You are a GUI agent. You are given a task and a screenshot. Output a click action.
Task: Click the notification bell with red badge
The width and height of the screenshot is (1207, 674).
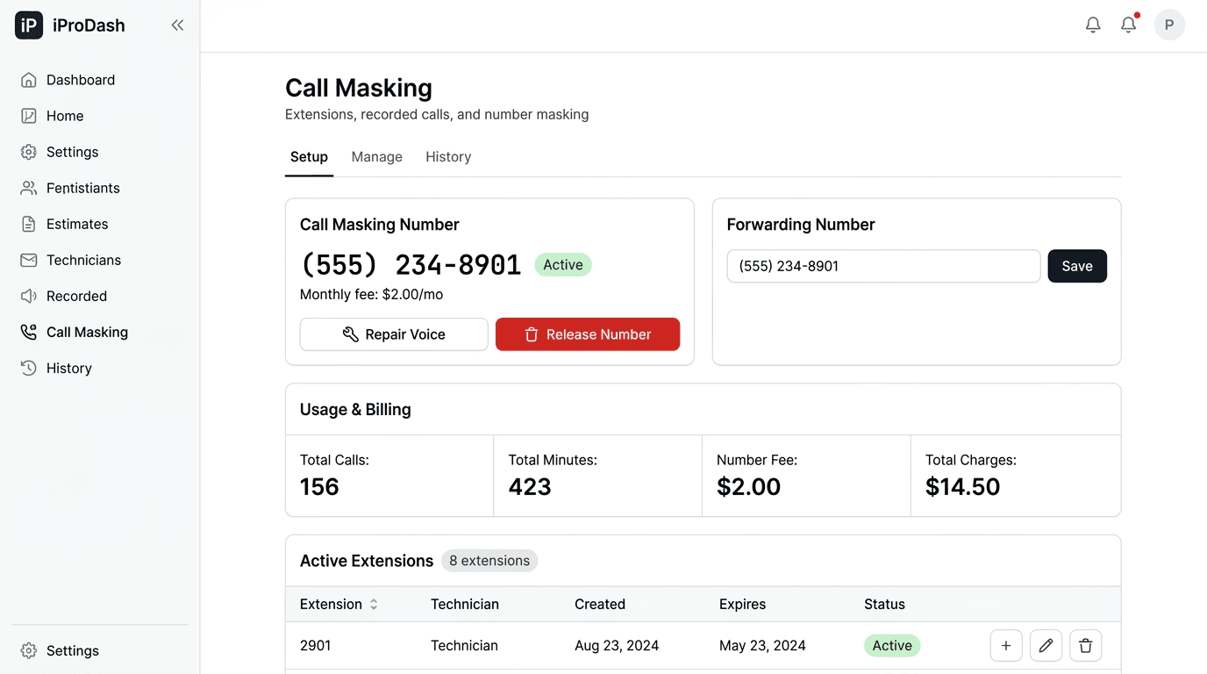(1128, 25)
